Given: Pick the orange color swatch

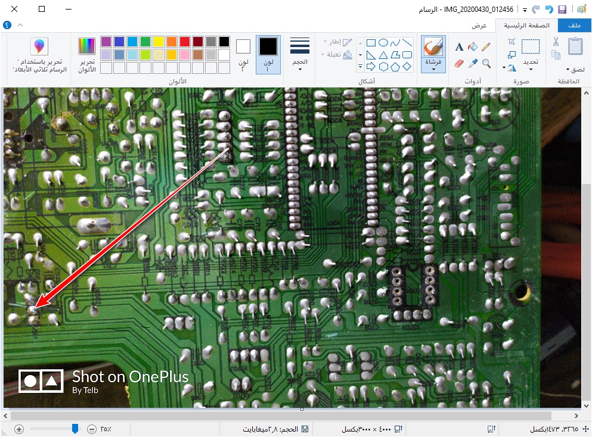Looking at the screenshot, I should [172, 42].
